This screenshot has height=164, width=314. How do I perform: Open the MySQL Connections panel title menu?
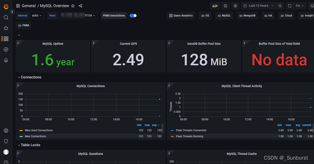[90, 86]
